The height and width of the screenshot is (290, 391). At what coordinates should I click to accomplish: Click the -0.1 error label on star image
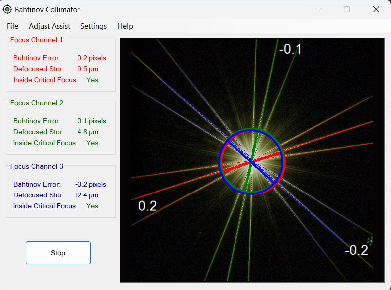click(290, 49)
